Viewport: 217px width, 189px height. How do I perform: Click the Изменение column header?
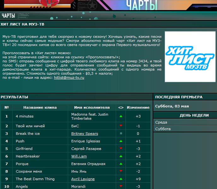point(138,107)
